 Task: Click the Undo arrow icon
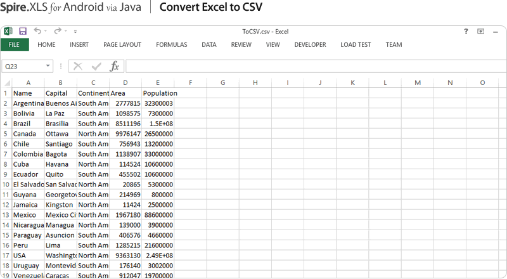[37, 31]
